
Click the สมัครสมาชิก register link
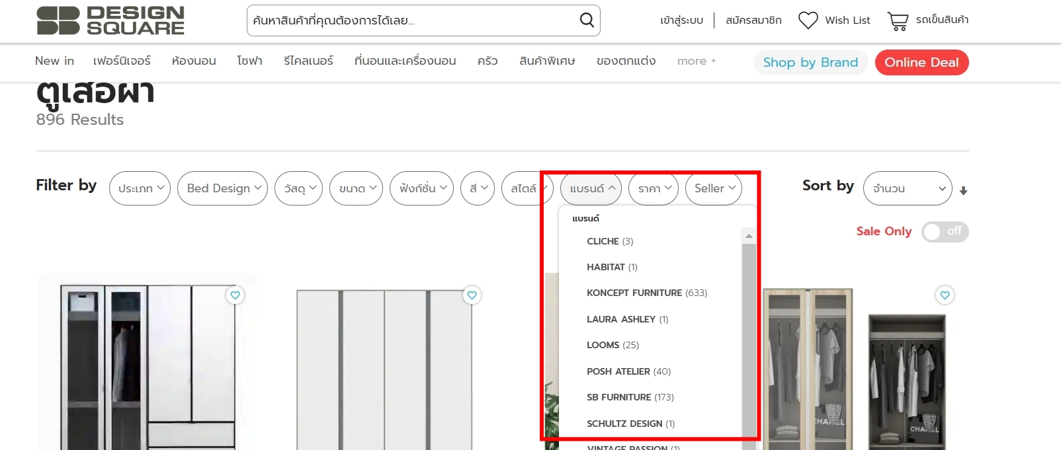point(753,20)
